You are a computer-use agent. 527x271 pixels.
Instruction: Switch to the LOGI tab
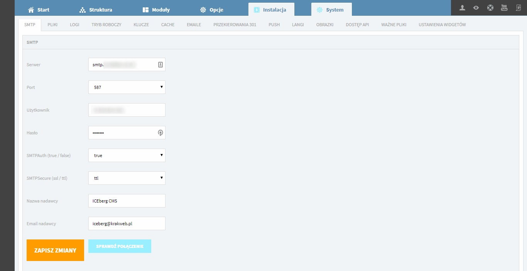point(74,25)
